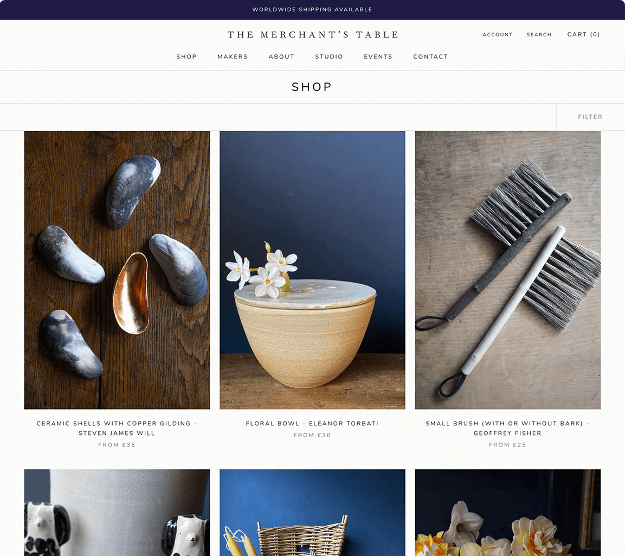Open the About page link
This screenshot has width=625, height=556.
click(x=281, y=56)
